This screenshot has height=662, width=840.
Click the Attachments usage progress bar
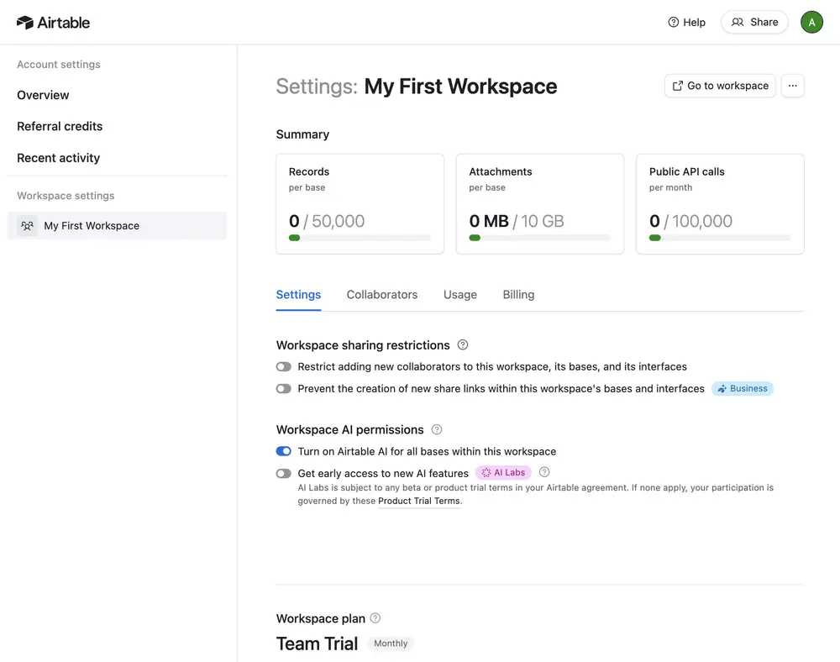point(539,238)
